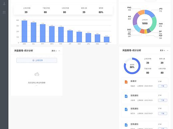Click the 分享文件数 80 stat beside the usage ring
The height and width of the screenshot is (129, 173).
coord(162,71)
